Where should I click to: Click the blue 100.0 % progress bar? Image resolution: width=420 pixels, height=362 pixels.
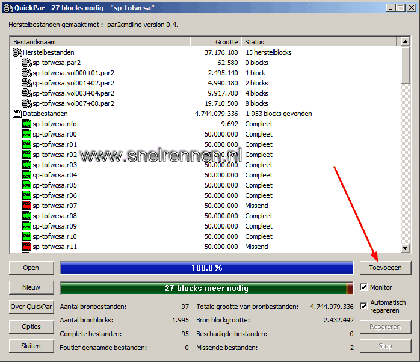tap(207, 268)
